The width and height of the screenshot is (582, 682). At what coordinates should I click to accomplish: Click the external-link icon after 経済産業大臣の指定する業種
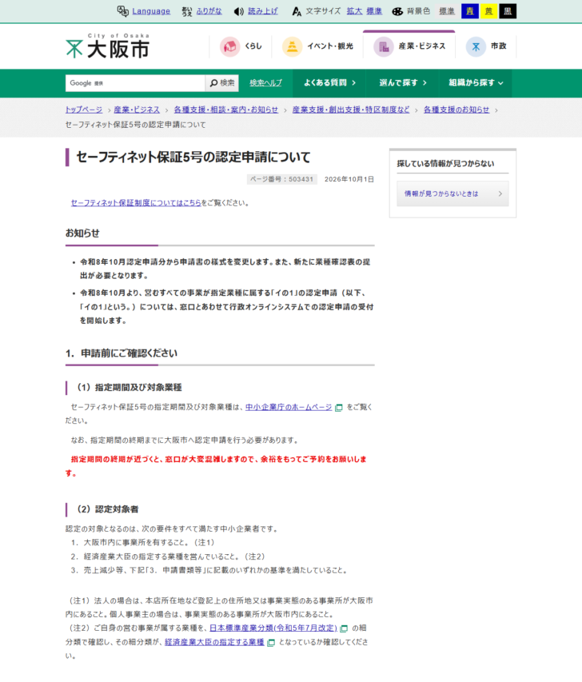pyautogui.click(x=270, y=642)
